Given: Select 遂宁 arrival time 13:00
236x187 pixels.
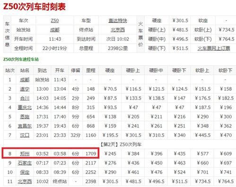Looking at the screenshot, I should (43, 89).
